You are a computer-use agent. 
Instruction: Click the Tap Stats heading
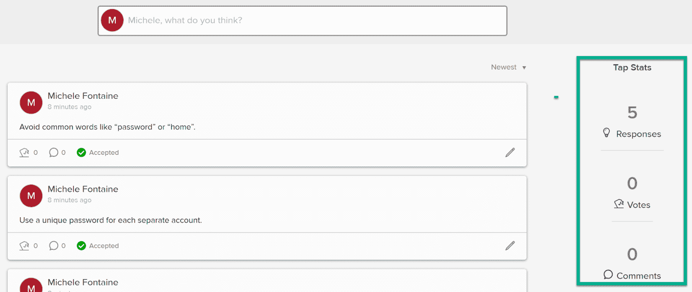click(x=632, y=68)
